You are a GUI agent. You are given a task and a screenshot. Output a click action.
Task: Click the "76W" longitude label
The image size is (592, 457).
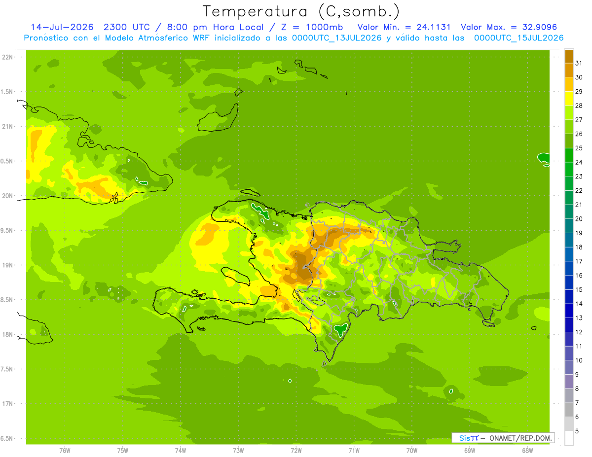(65, 450)
